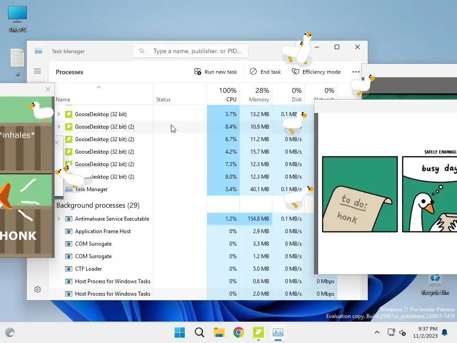Screen dimensions: 457x343
Task: Click the Background processes (29) group header
Action: [98, 205]
